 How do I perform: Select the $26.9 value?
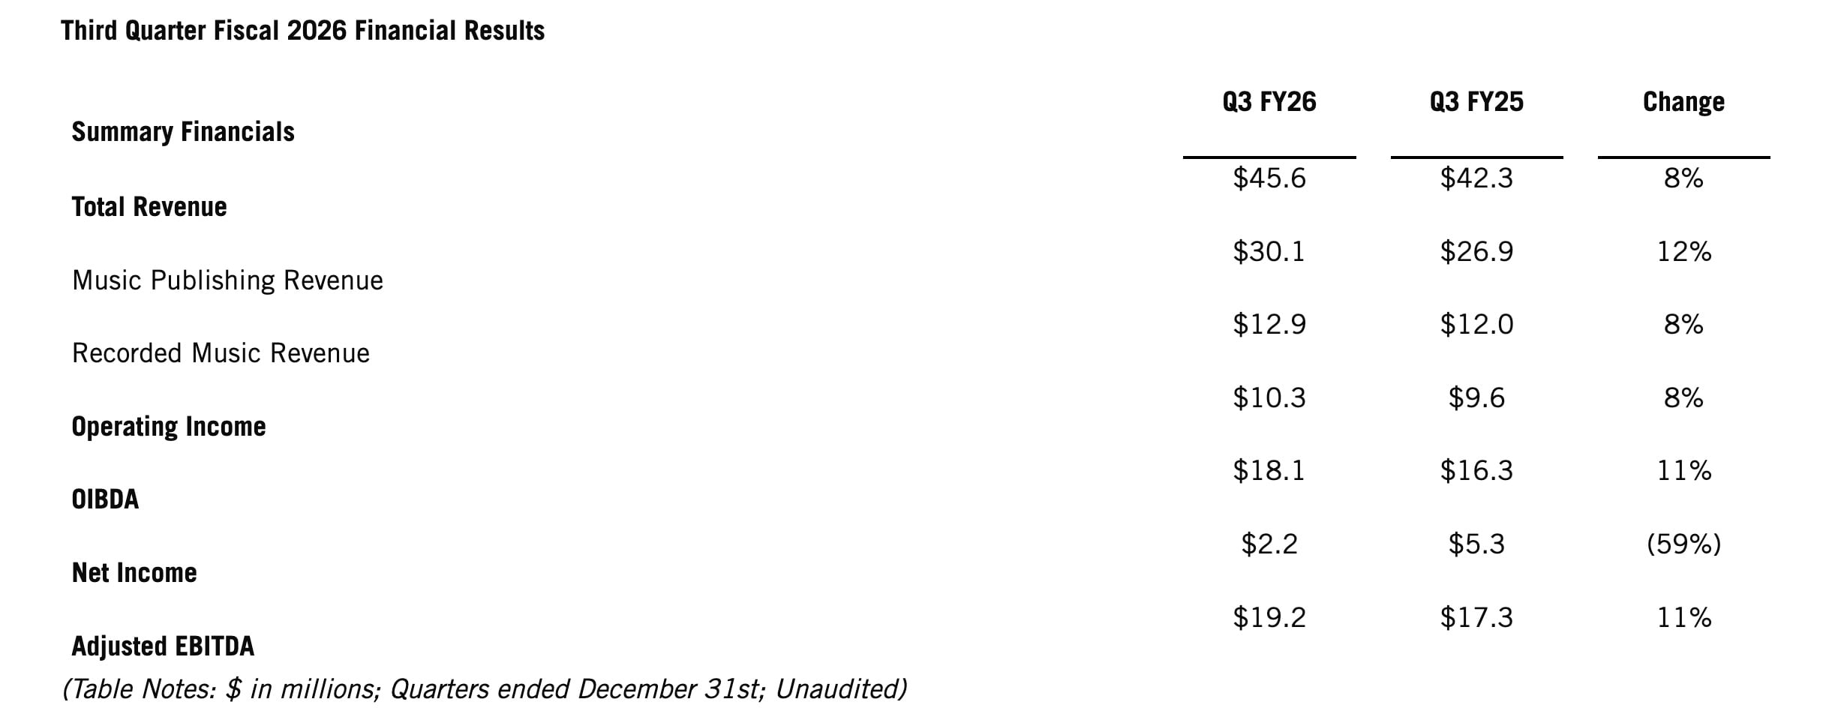click(1476, 251)
